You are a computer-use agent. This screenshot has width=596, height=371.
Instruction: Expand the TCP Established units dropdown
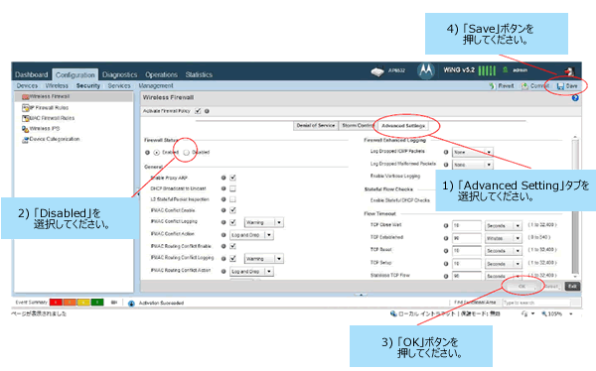point(504,238)
